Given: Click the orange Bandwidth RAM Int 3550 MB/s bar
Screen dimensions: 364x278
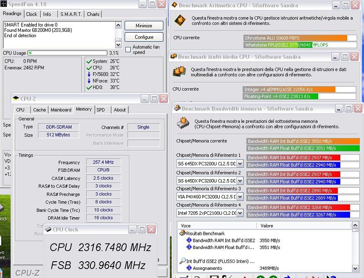Looking at the screenshot, I should pos(303,141).
